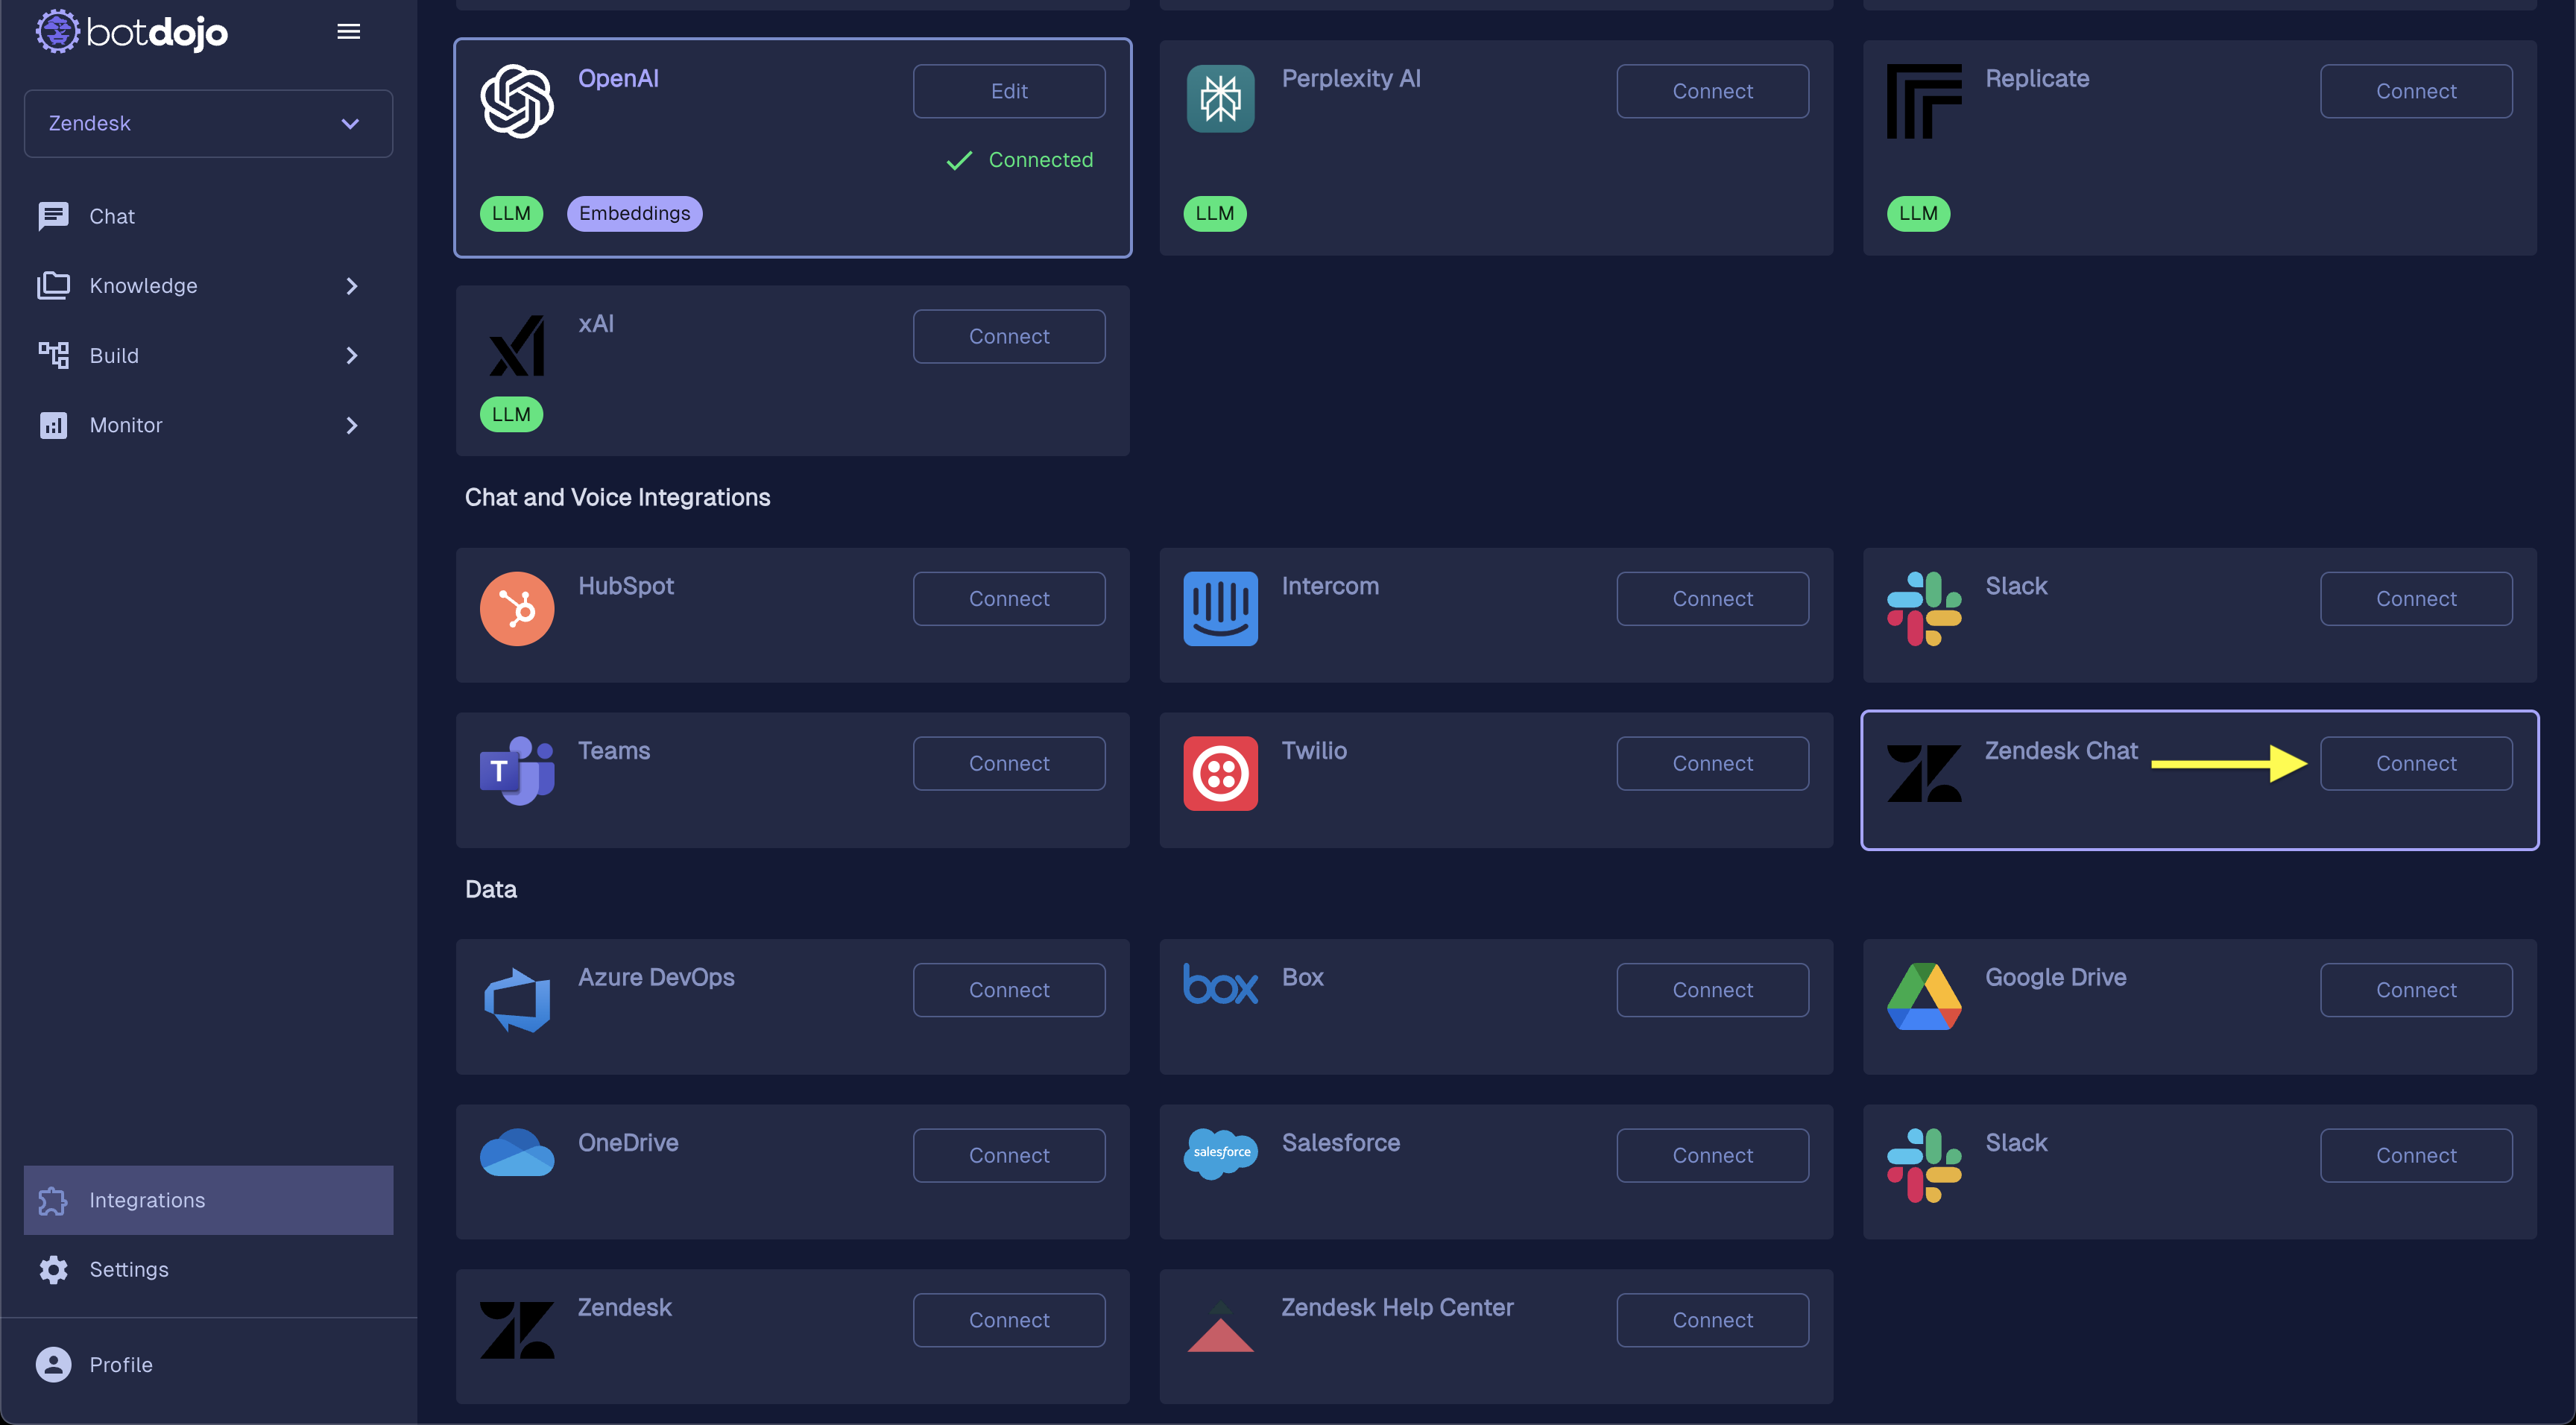Click the Google Drive logo
This screenshot has width=2576, height=1425.
1924,997
